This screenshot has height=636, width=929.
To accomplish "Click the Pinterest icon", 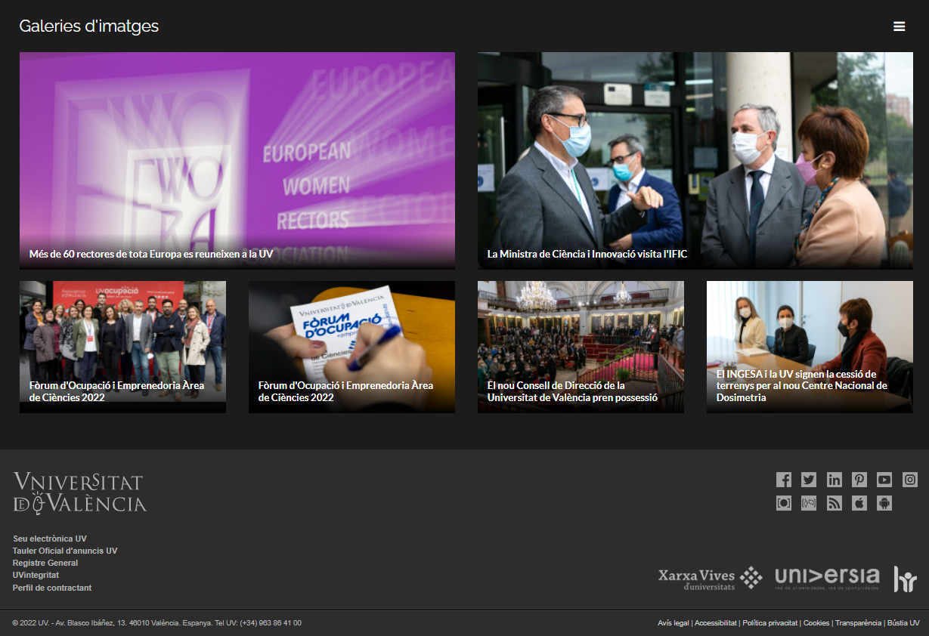I will (x=859, y=480).
